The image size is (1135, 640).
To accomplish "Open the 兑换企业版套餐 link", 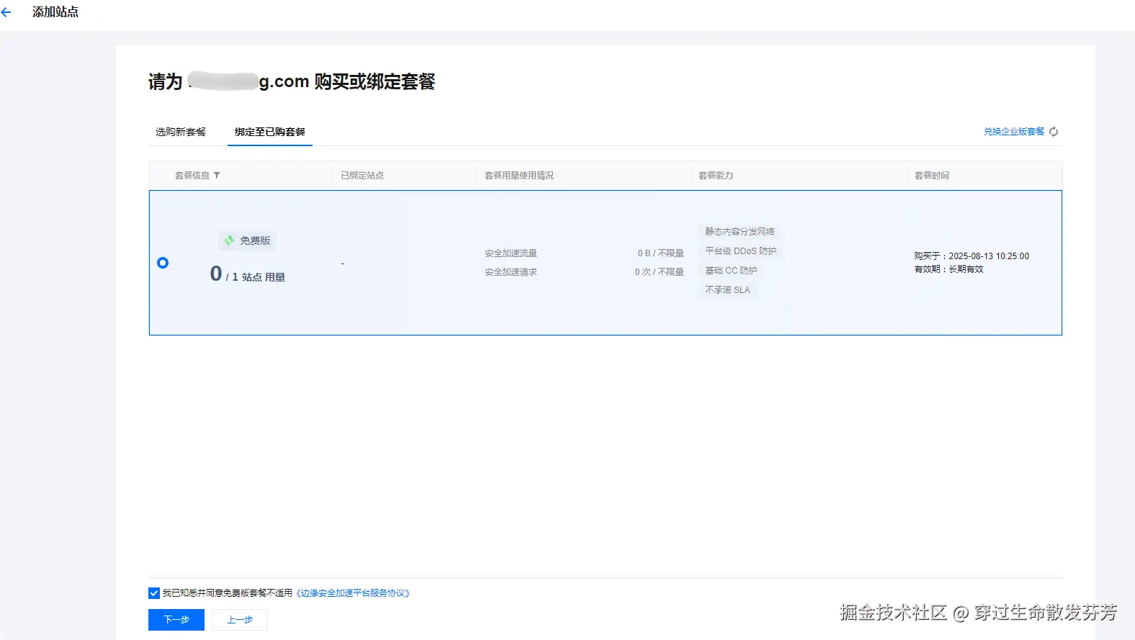I will click(1014, 132).
